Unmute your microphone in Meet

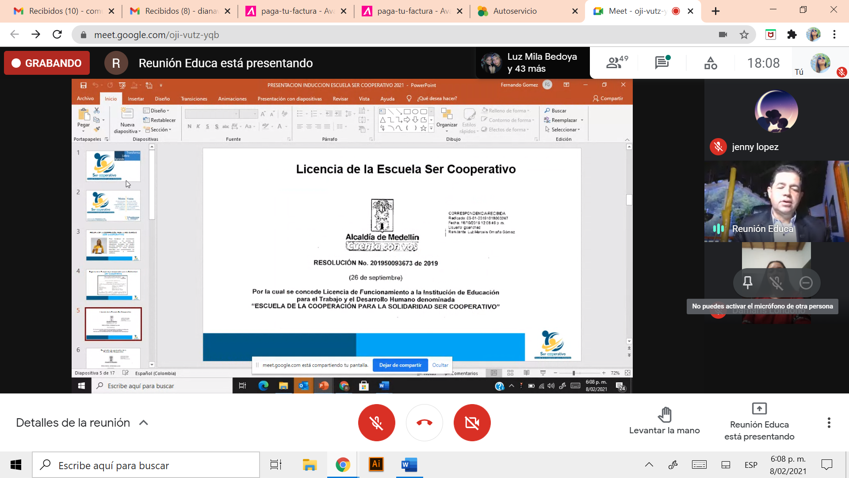376,423
